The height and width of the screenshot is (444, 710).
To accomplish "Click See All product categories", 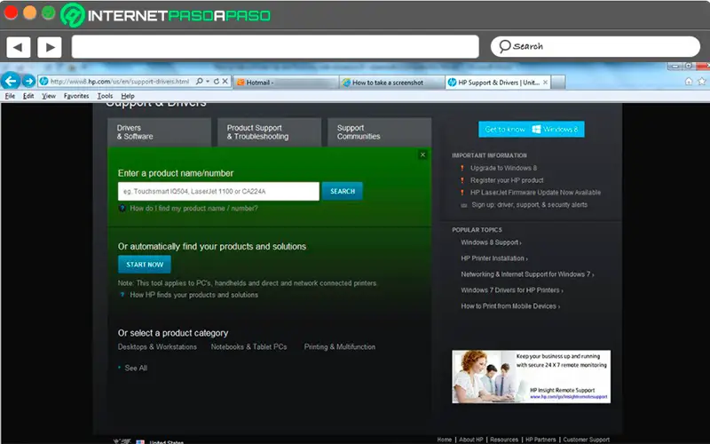I will click(x=136, y=369).
